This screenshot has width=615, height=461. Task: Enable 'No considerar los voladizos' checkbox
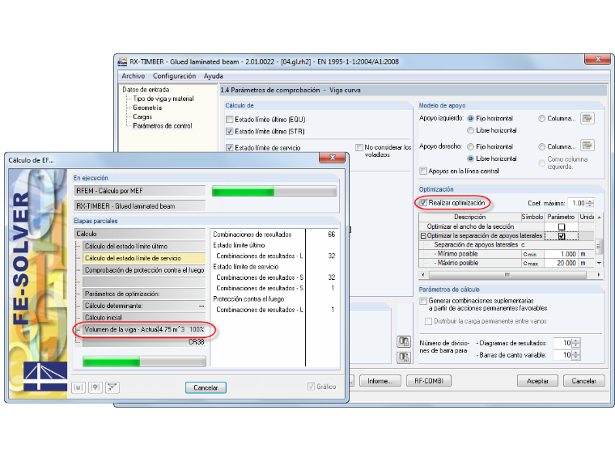click(x=358, y=147)
